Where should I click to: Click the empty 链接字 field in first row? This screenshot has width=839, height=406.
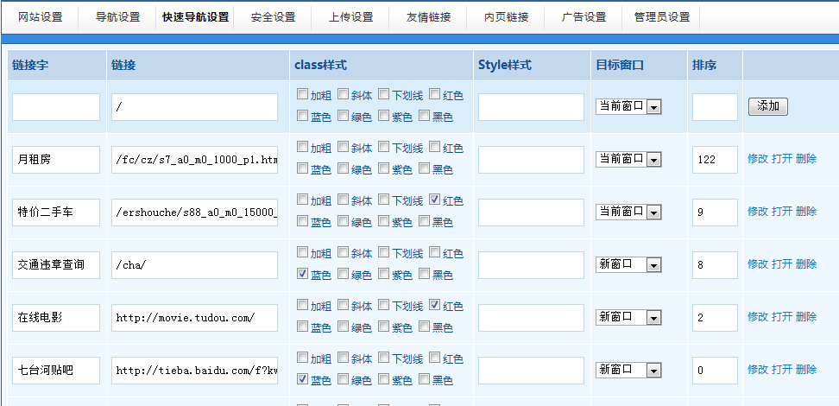[x=56, y=107]
